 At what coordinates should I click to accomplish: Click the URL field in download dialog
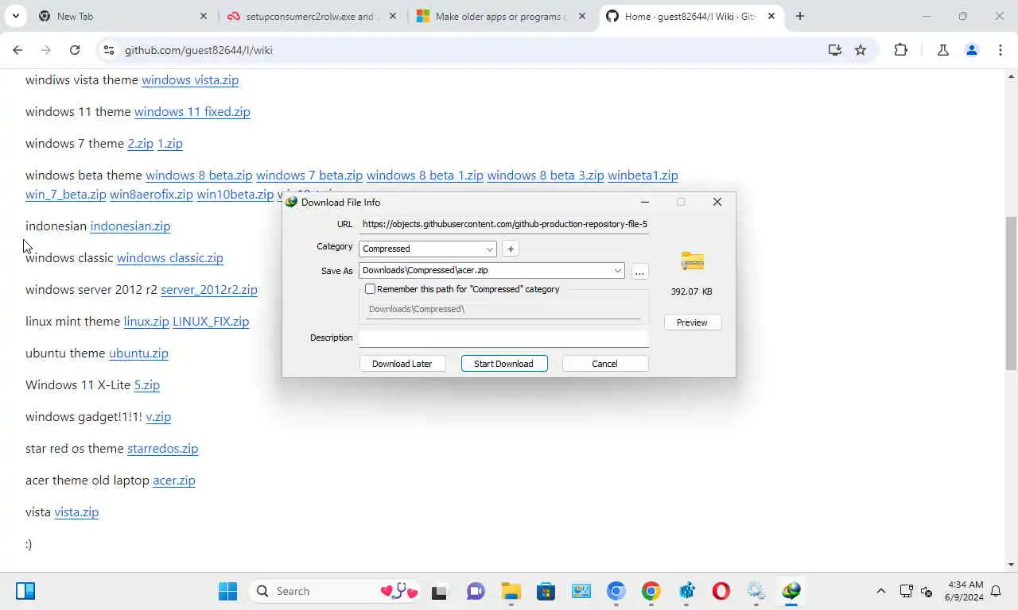[x=504, y=225]
